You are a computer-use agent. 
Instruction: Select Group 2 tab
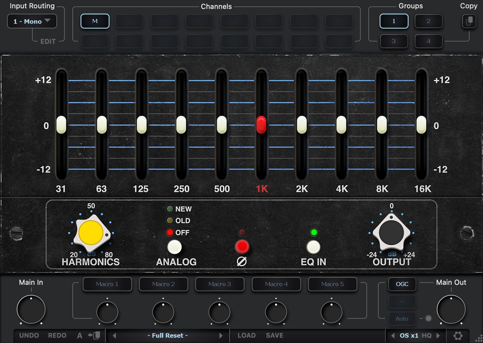click(x=428, y=21)
